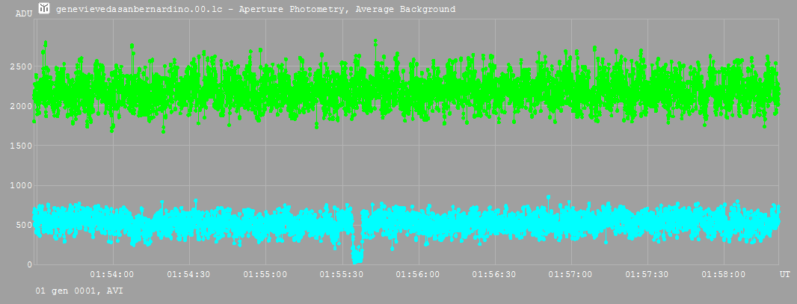Click the 01:56:00 time label
The width and height of the screenshot is (797, 304).
coord(419,275)
